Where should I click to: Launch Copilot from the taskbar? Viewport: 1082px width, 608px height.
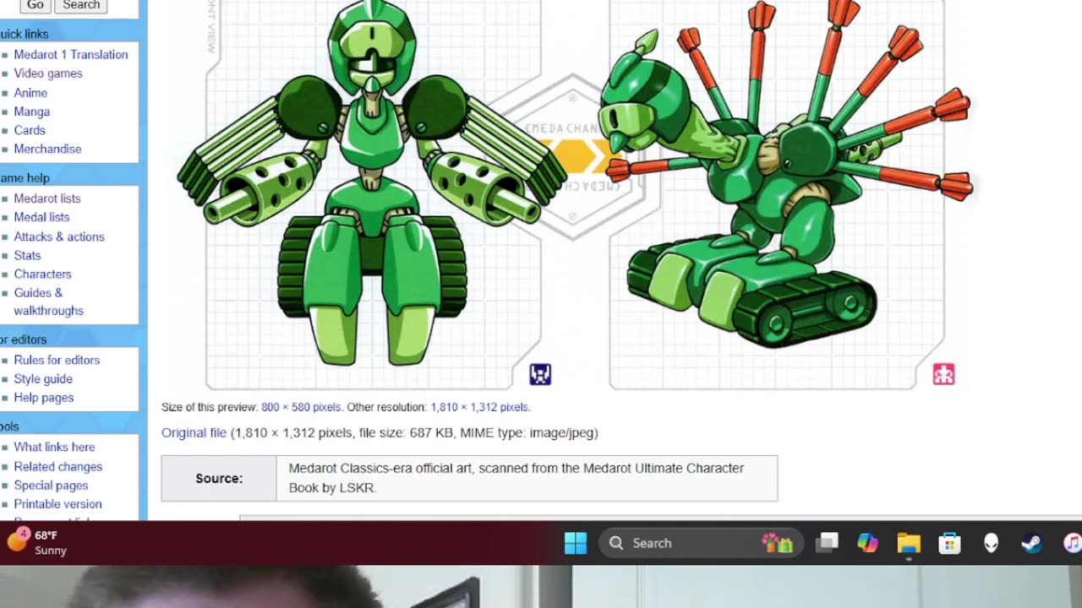867,543
